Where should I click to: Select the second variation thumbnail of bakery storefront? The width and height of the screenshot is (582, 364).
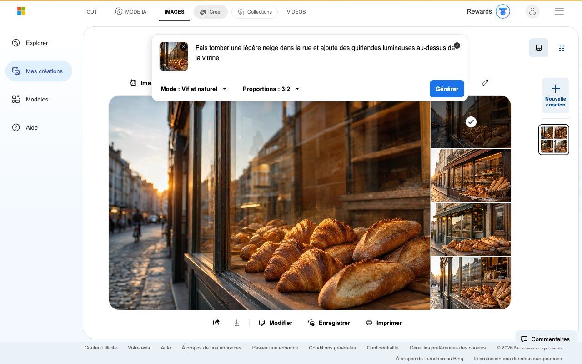click(x=471, y=176)
